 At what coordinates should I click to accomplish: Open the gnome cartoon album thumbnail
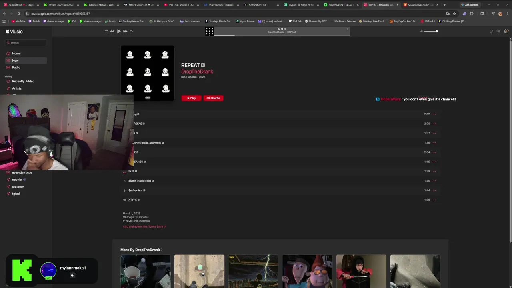point(307,271)
